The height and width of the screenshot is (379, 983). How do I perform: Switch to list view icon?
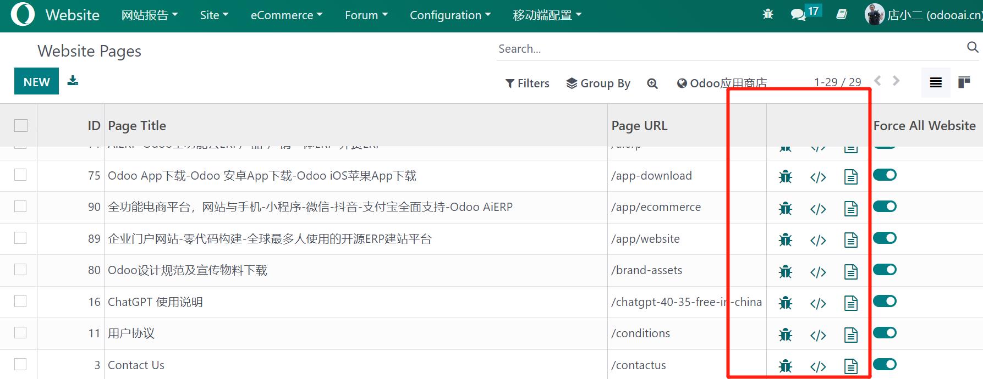936,83
